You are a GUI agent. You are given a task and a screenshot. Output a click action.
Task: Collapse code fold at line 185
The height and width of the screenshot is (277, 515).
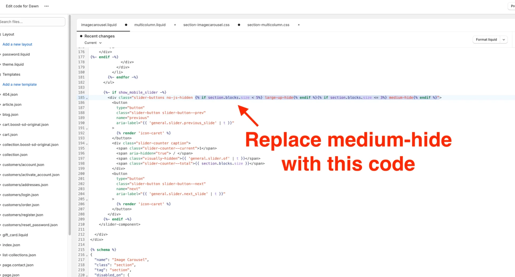(x=87, y=98)
